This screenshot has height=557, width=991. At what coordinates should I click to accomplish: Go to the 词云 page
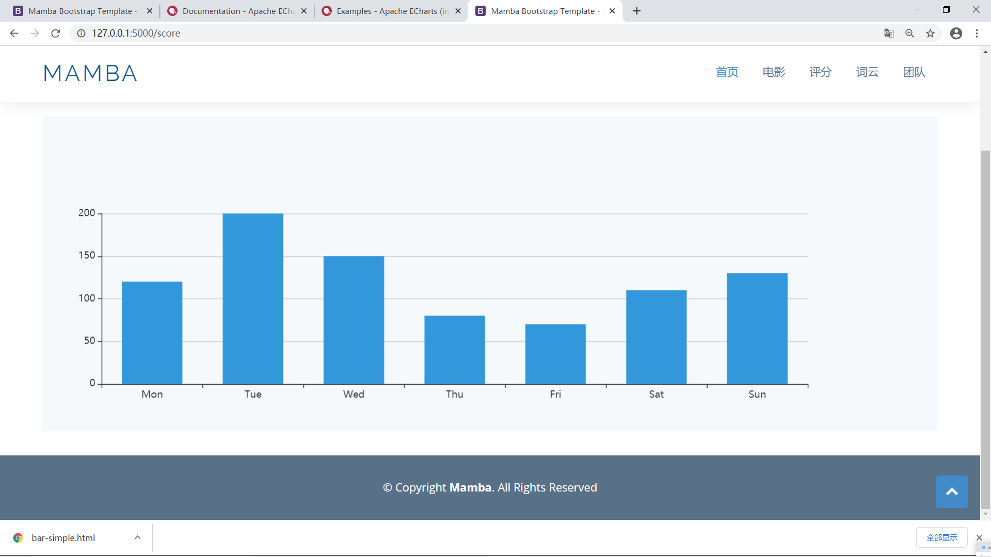[867, 72]
